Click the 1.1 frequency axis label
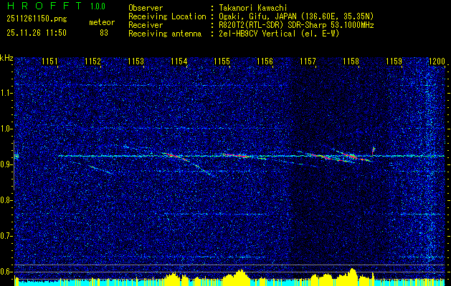 6,93
